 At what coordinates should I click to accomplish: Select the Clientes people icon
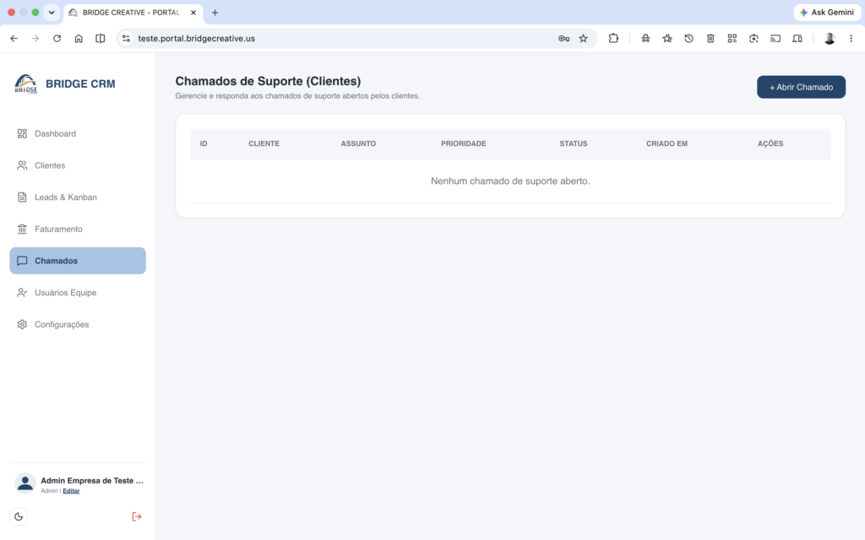(x=22, y=165)
